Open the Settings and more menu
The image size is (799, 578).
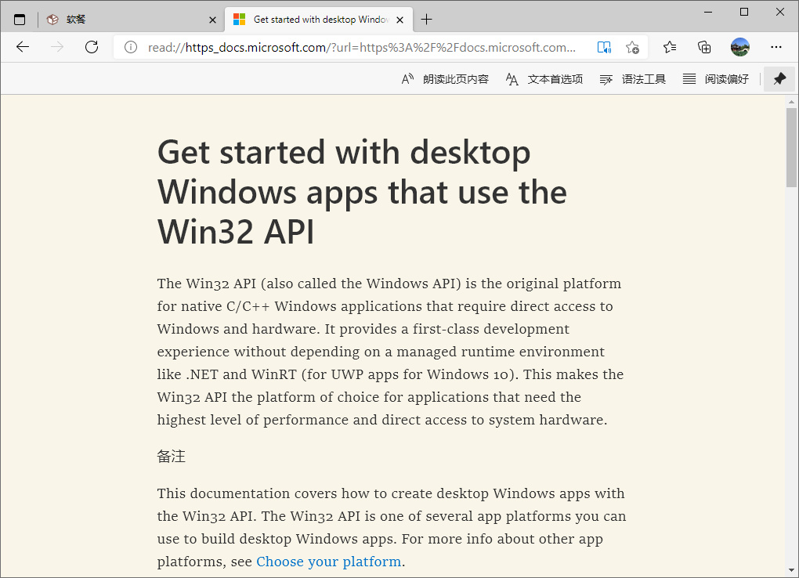tap(775, 47)
